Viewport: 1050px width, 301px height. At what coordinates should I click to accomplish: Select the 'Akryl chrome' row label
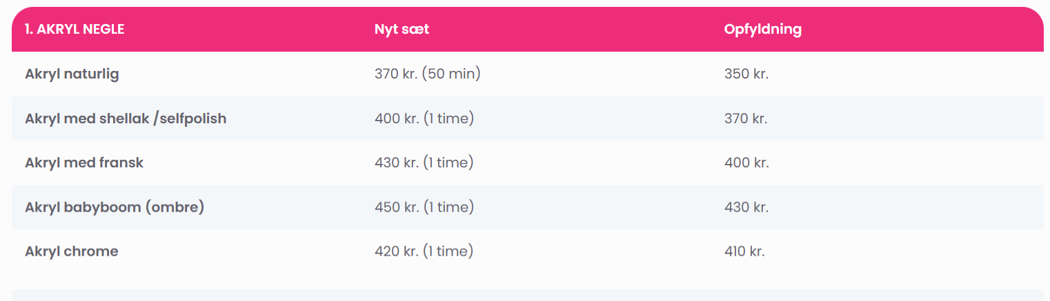pyautogui.click(x=72, y=251)
